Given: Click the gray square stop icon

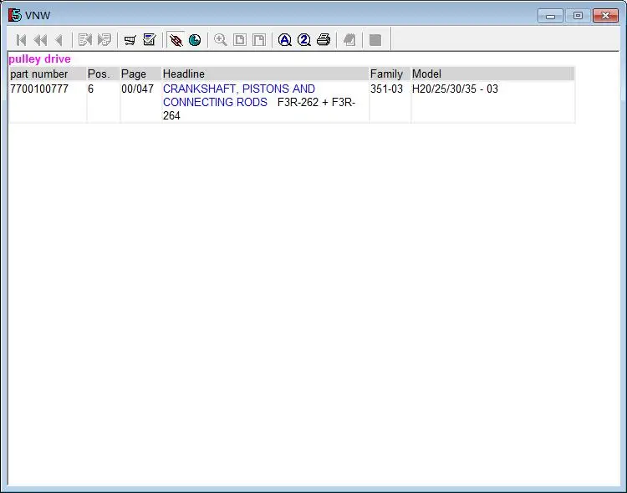Looking at the screenshot, I should [375, 40].
